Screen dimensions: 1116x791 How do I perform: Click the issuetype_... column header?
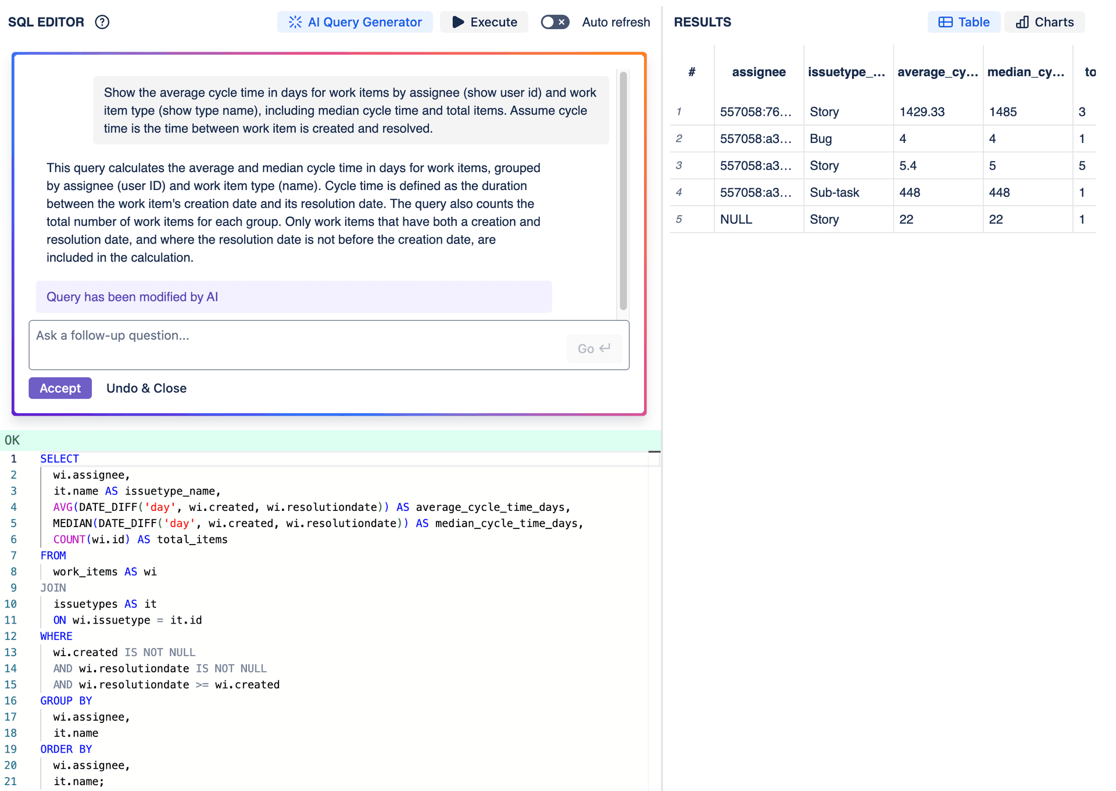(x=848, y=72)
